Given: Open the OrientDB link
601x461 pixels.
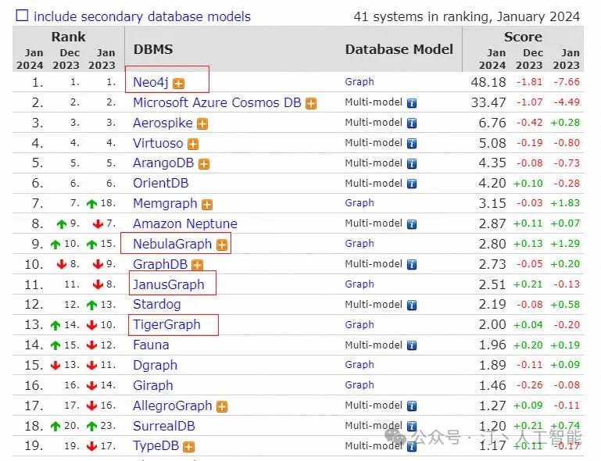Looking at the screenshot, I should coord(160,184).
